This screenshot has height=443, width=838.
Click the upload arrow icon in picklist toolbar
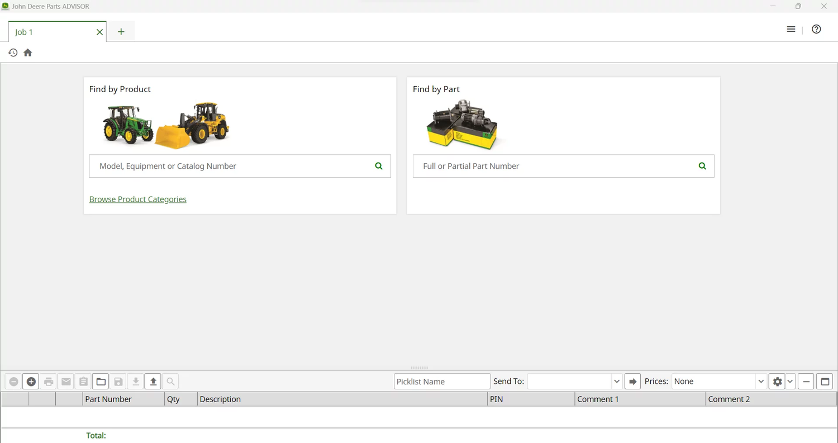point(153,382)
